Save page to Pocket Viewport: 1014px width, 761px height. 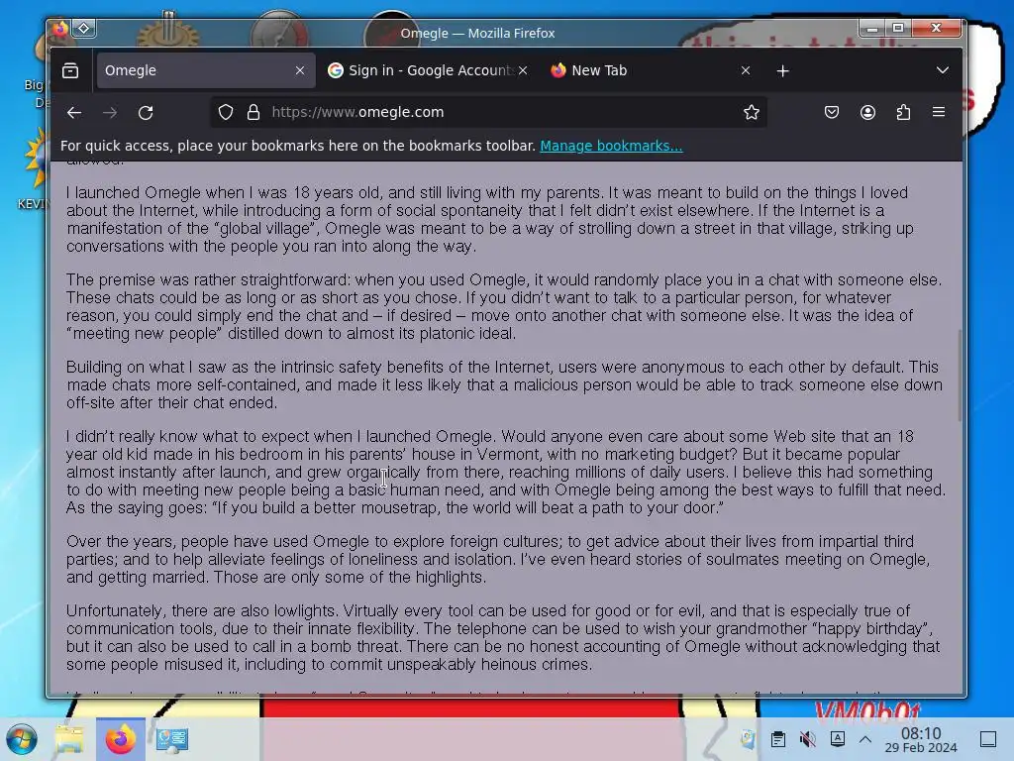tap(832, 113)
